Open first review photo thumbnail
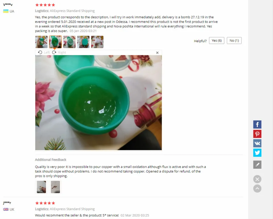The image size is (273, 219). coord(41,42)
